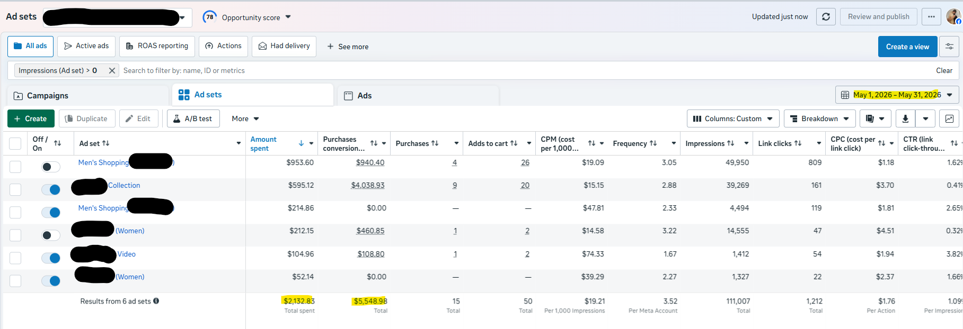Remove the Impressions filter with X
The image size is (963, 329).
112,70
